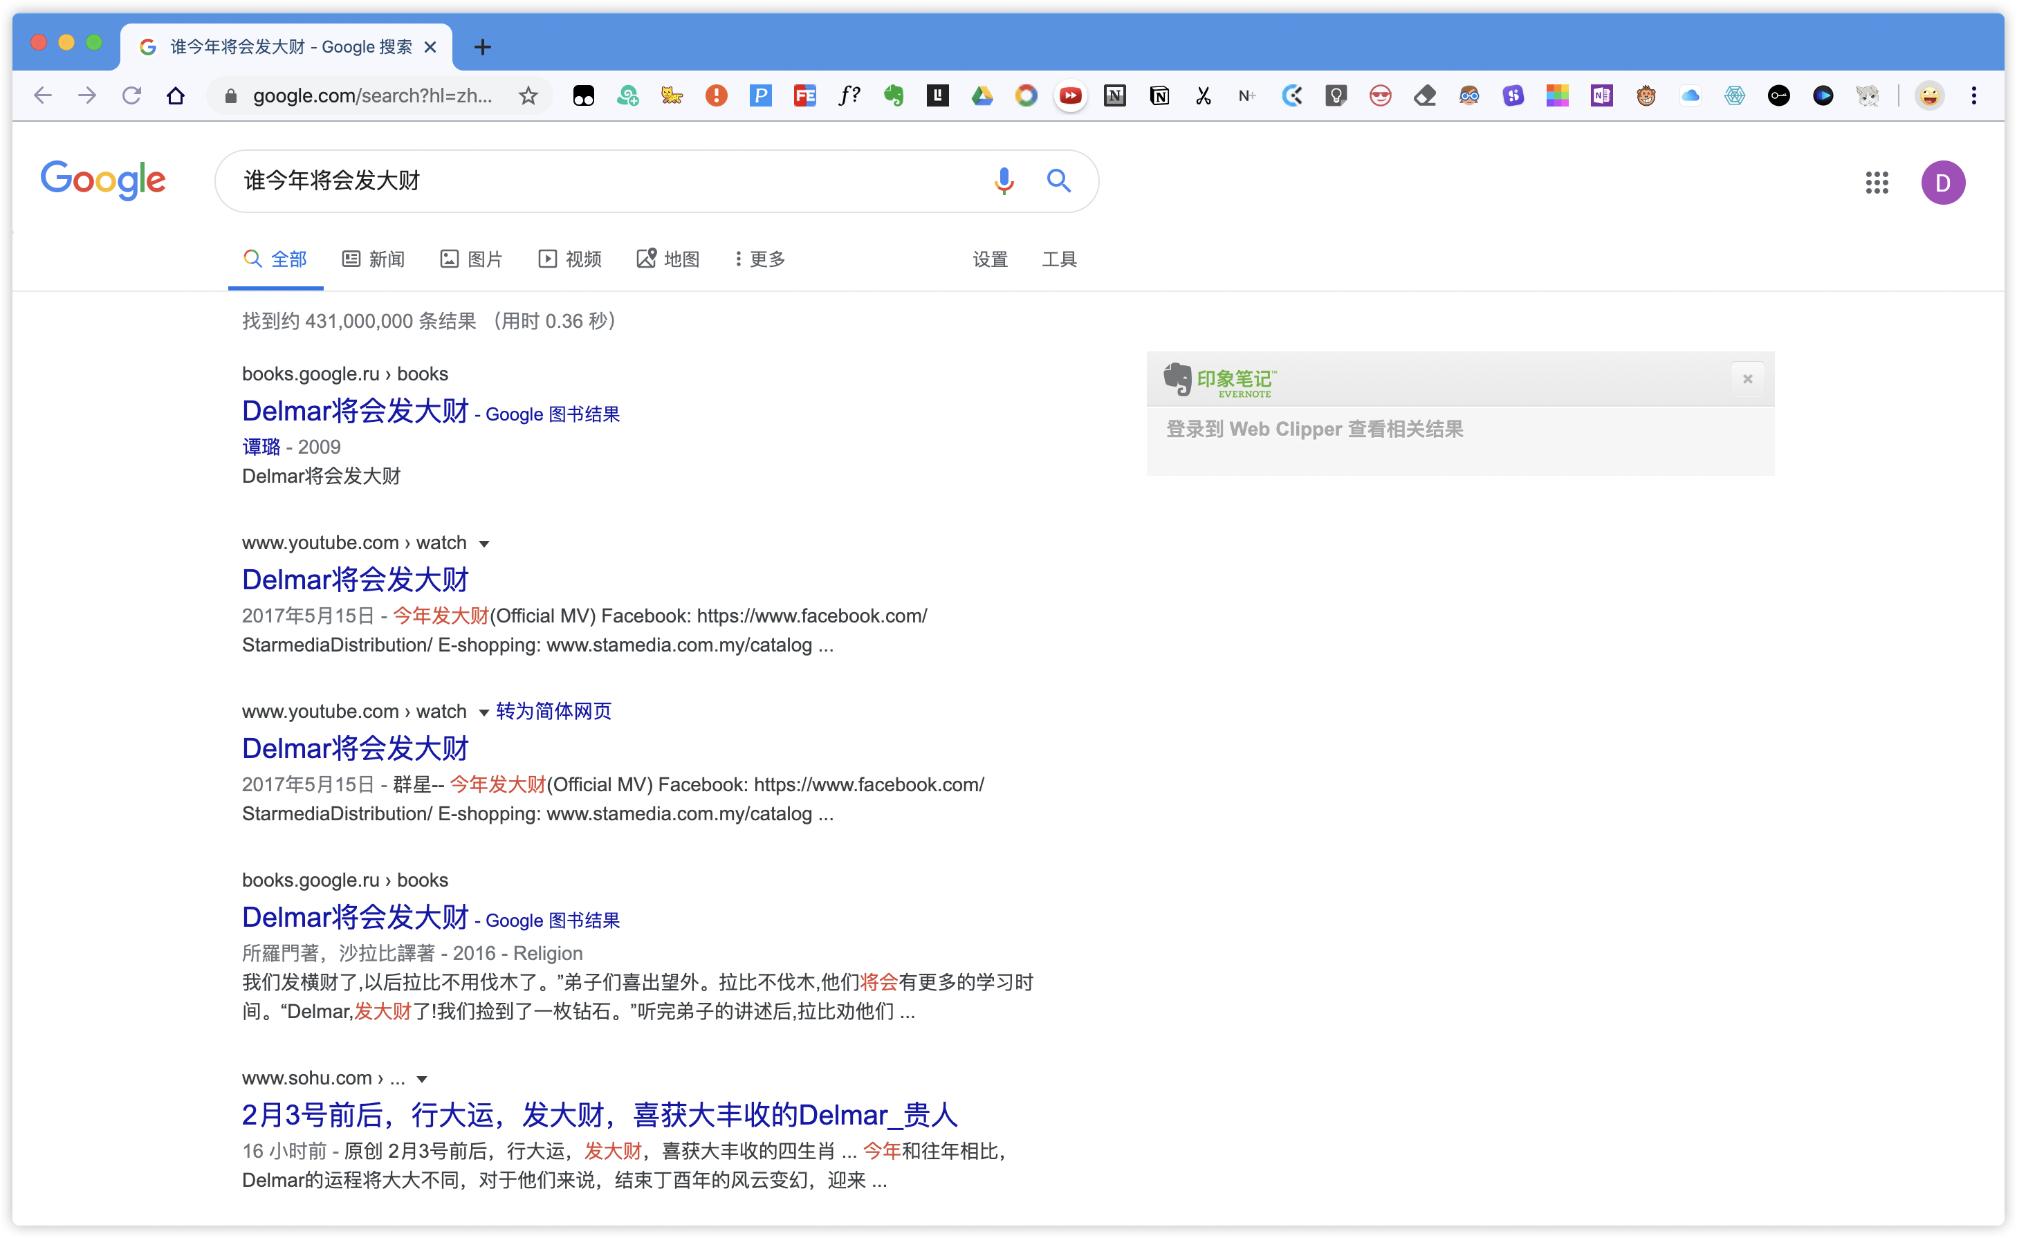This screenshot has height=1238, width=2017.
Task: Click the blue P extension icon
Action: click(x=761, y=96)
